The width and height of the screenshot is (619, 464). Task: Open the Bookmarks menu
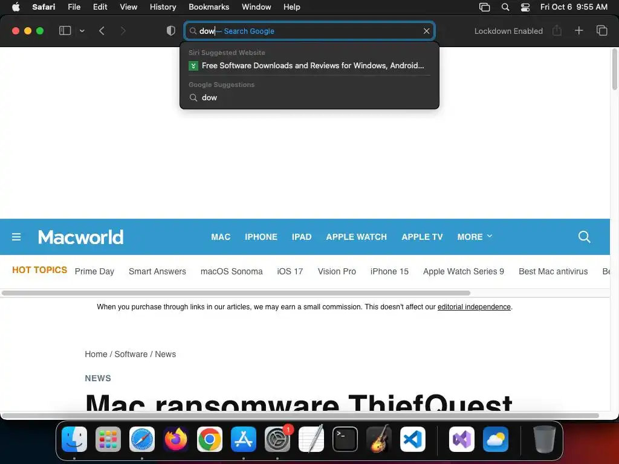[x=209, y=7]
